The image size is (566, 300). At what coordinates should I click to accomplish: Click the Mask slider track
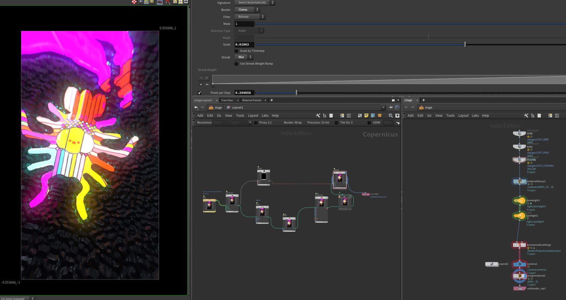[x=411, y=24]
